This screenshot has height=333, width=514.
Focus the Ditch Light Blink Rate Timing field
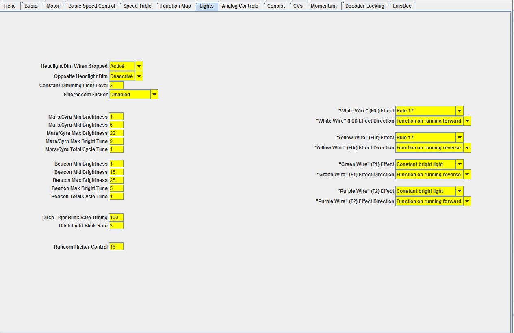[x=116, y=217]
